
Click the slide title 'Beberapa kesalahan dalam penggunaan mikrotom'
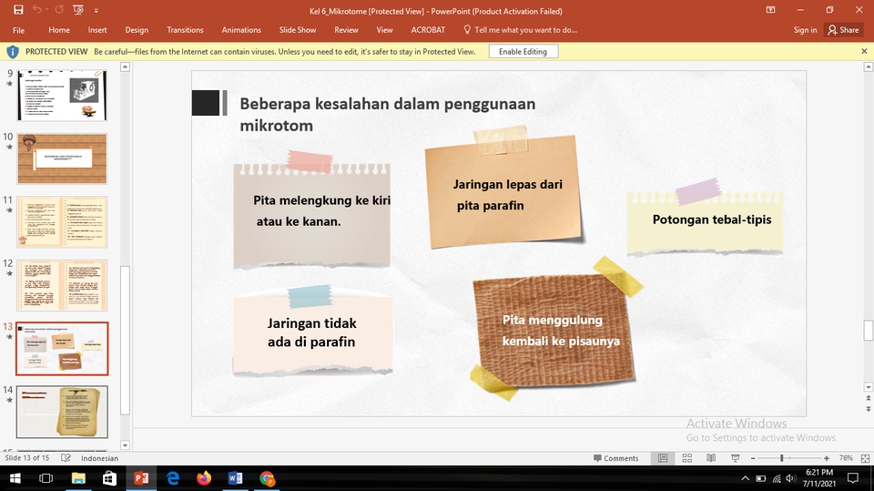pyautogui.click(x=388, y=115)
